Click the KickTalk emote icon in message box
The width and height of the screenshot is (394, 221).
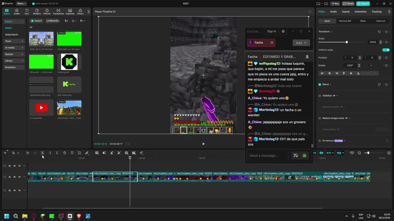304,156
